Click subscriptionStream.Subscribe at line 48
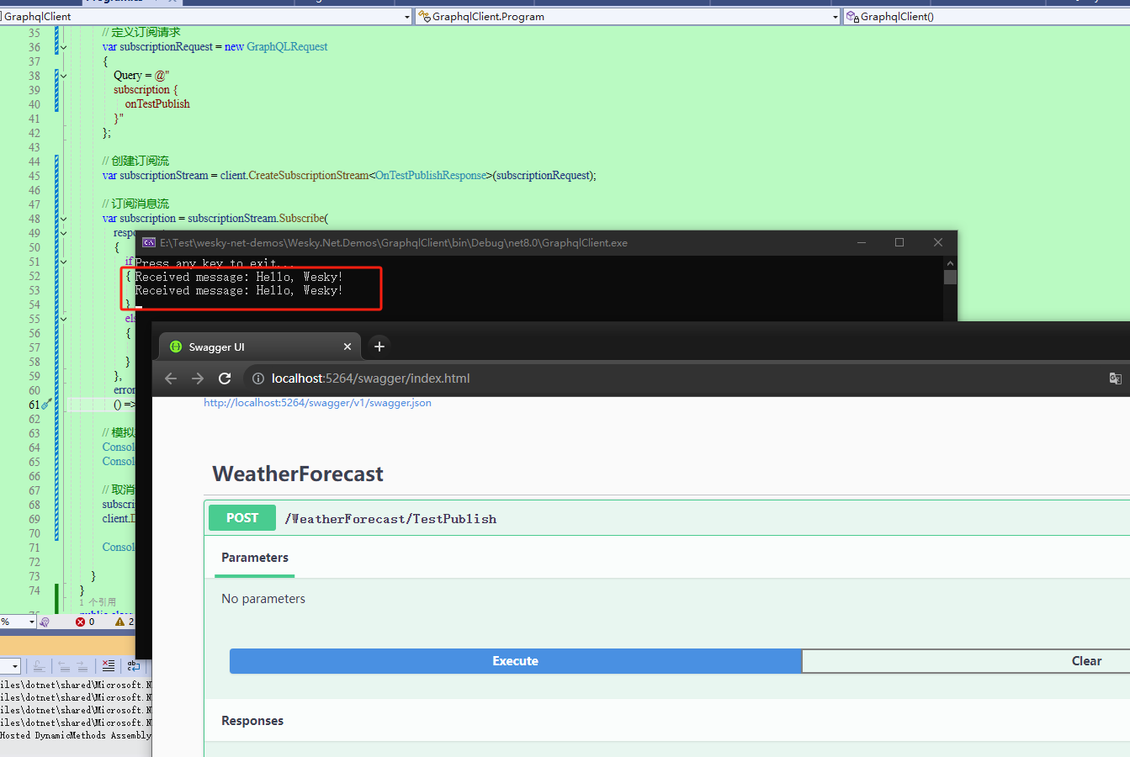The height and width of the screenshot is (757, 1130). pos(257,219)
